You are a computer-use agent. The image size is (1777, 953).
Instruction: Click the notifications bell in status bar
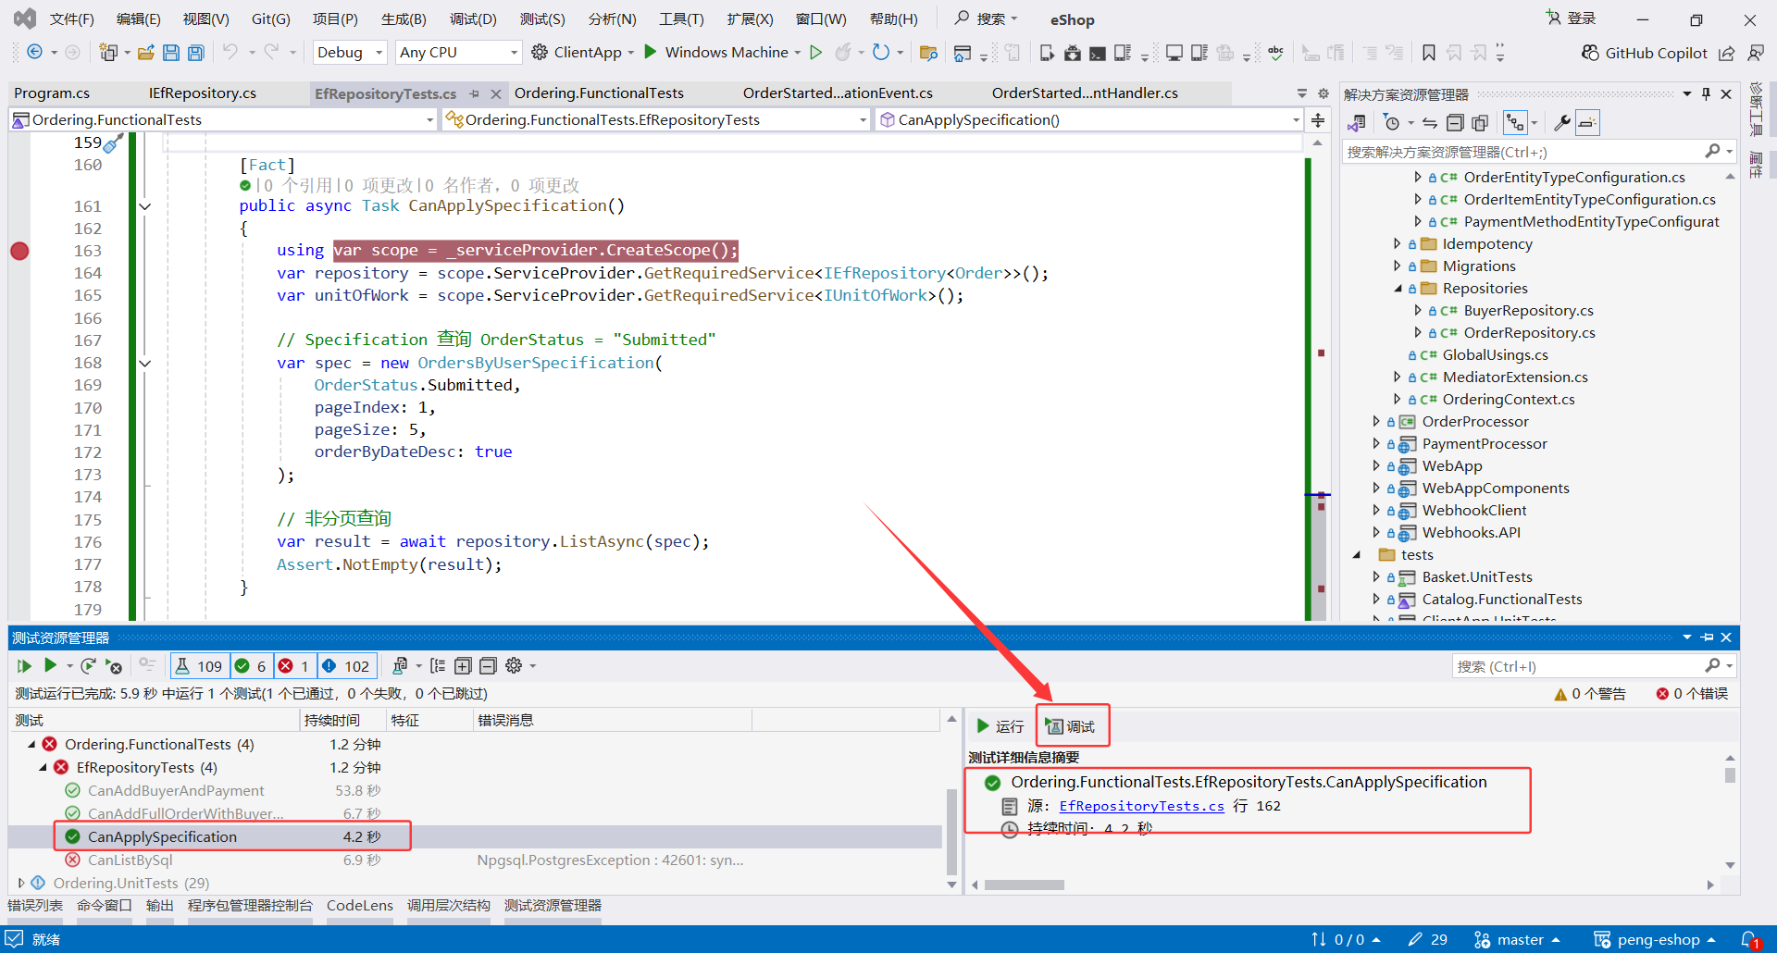click(x=1749, y=940)
